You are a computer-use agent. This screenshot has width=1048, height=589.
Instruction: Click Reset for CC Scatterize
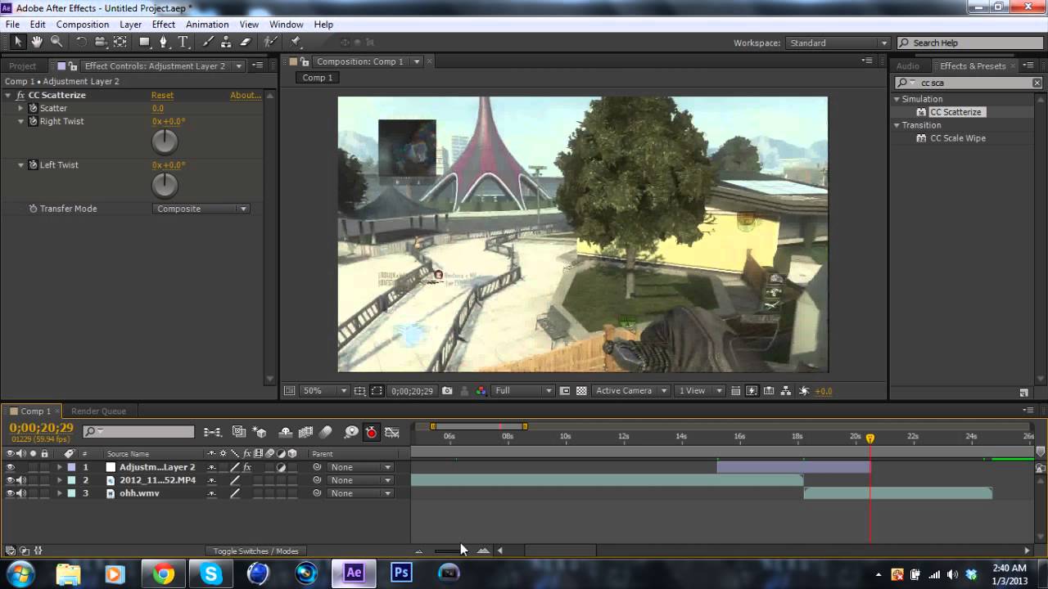click(162, 95)
